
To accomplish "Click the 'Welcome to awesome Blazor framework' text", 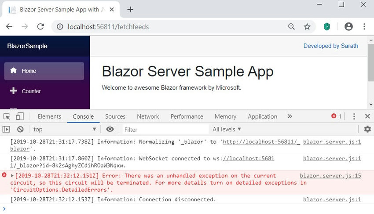I will click(x=171, y=88).
